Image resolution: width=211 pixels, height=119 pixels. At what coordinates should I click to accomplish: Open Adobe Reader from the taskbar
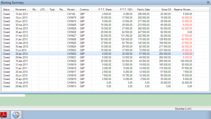coord(5,115)
